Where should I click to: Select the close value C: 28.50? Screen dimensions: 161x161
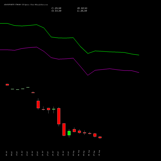[56, 8]
